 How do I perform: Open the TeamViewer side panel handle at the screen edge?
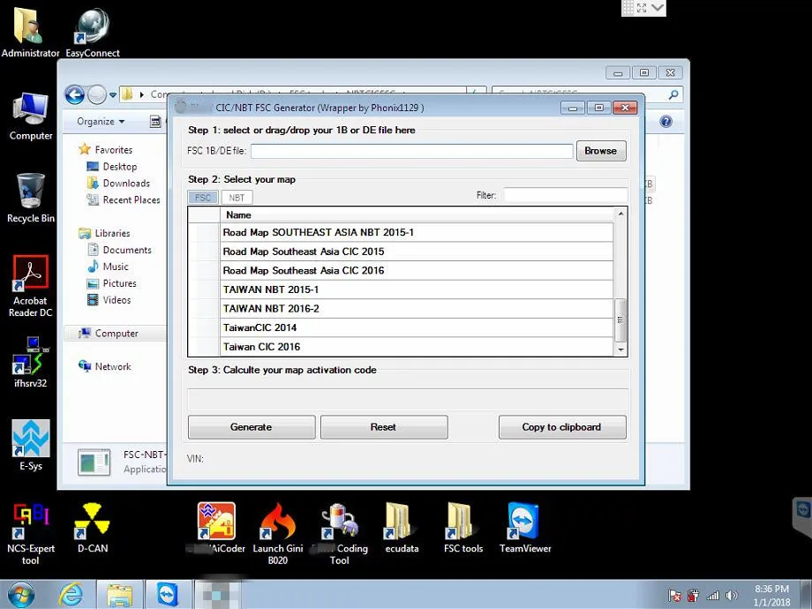coord(802,518)
